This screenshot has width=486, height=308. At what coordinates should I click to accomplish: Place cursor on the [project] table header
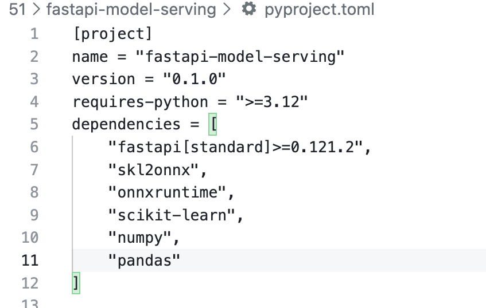coord(112,34)
